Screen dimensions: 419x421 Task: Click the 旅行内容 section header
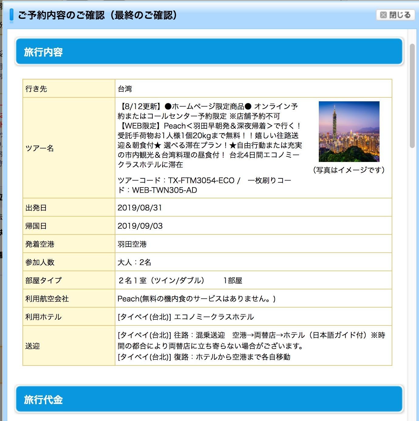click(x=209, y=52)
